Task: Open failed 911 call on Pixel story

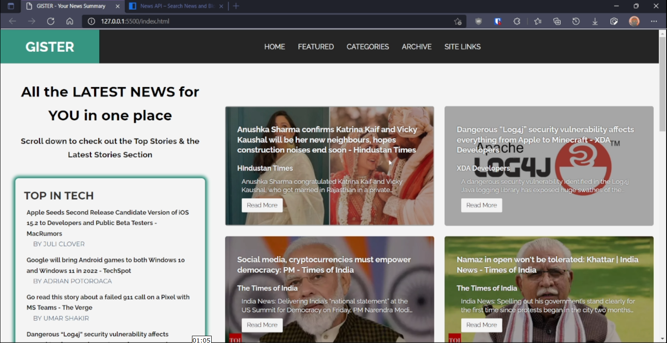Action: tap(108, 302)
